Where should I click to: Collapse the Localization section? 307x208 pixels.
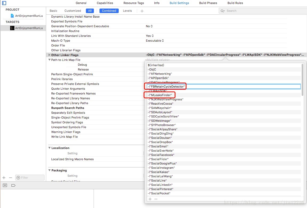(49, 148)
